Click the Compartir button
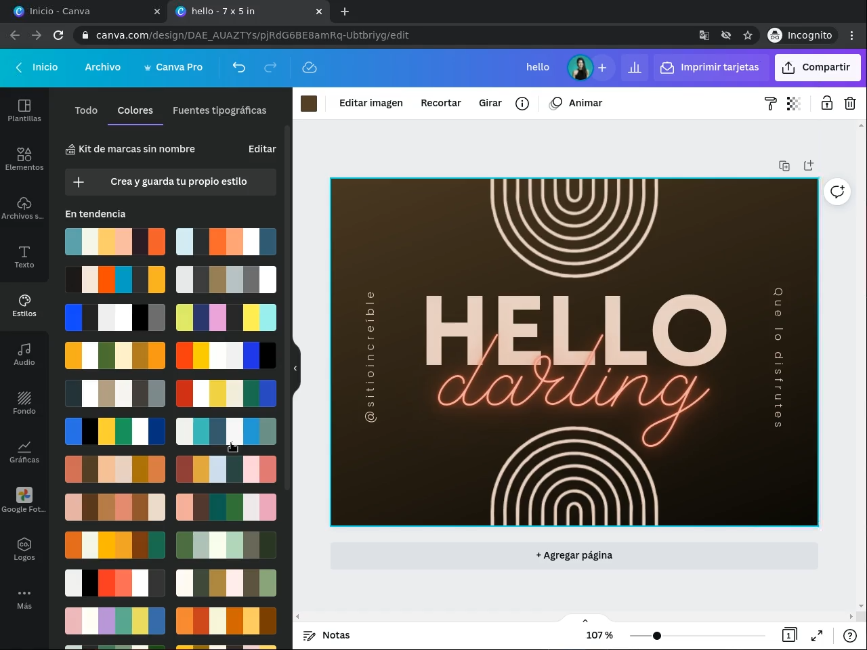 click(817, 67)
